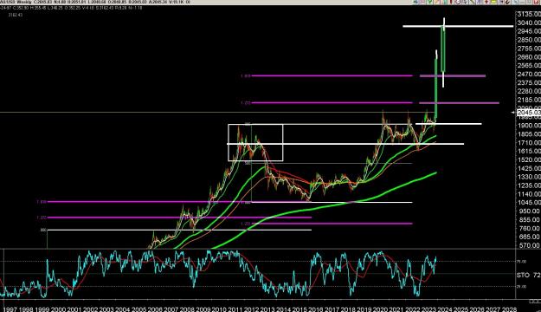Click the symbol and OHLC info line at top

point(95,2)
